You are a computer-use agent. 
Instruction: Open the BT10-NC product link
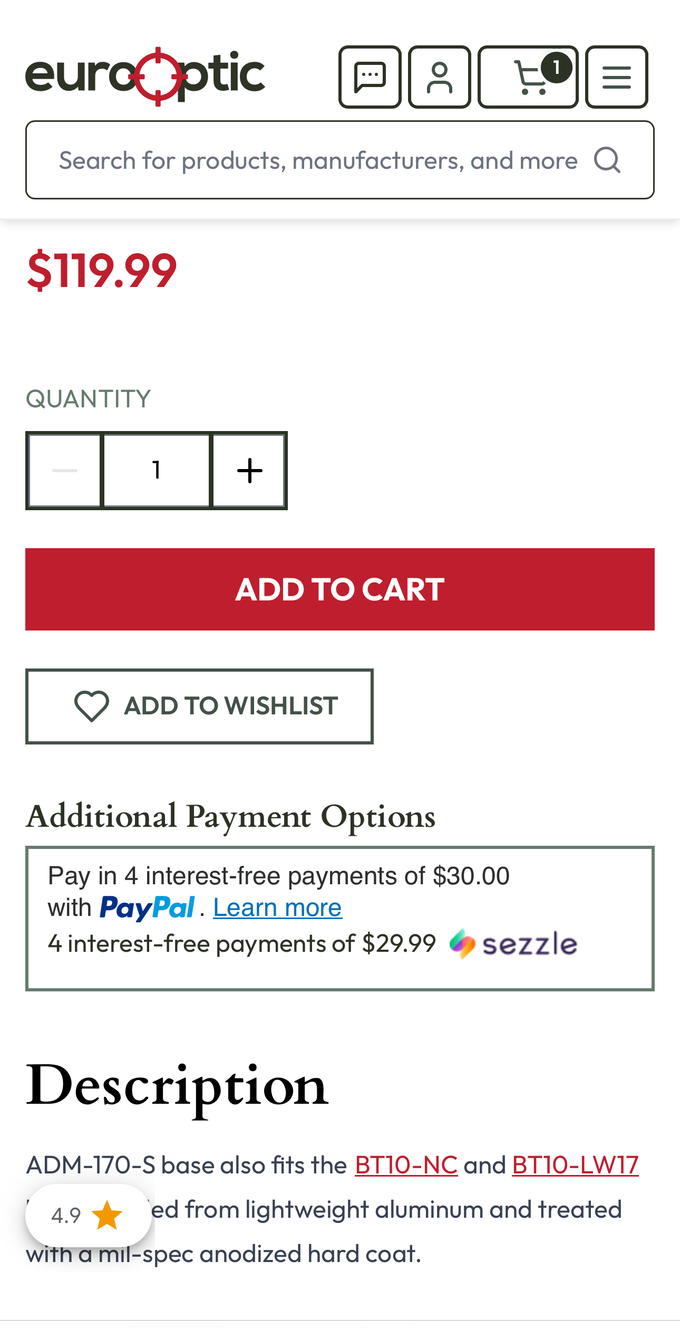[406, 1164]
